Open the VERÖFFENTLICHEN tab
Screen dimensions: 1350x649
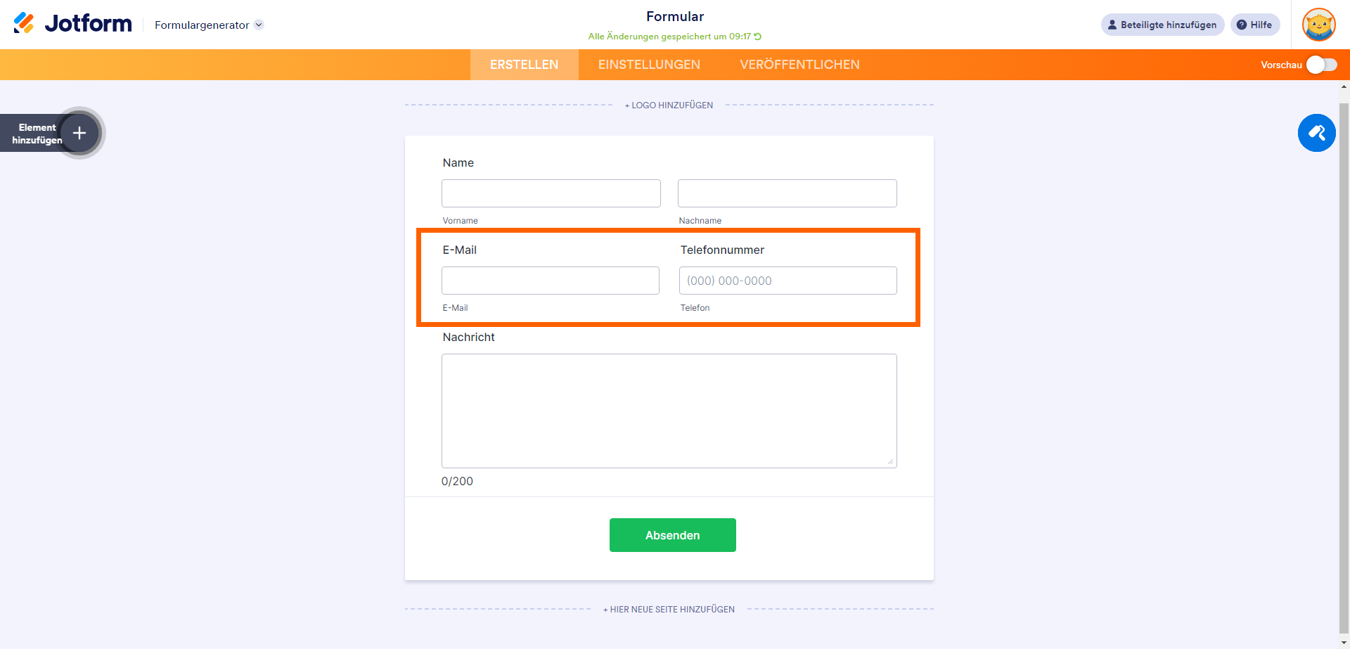tap(799, 65)
